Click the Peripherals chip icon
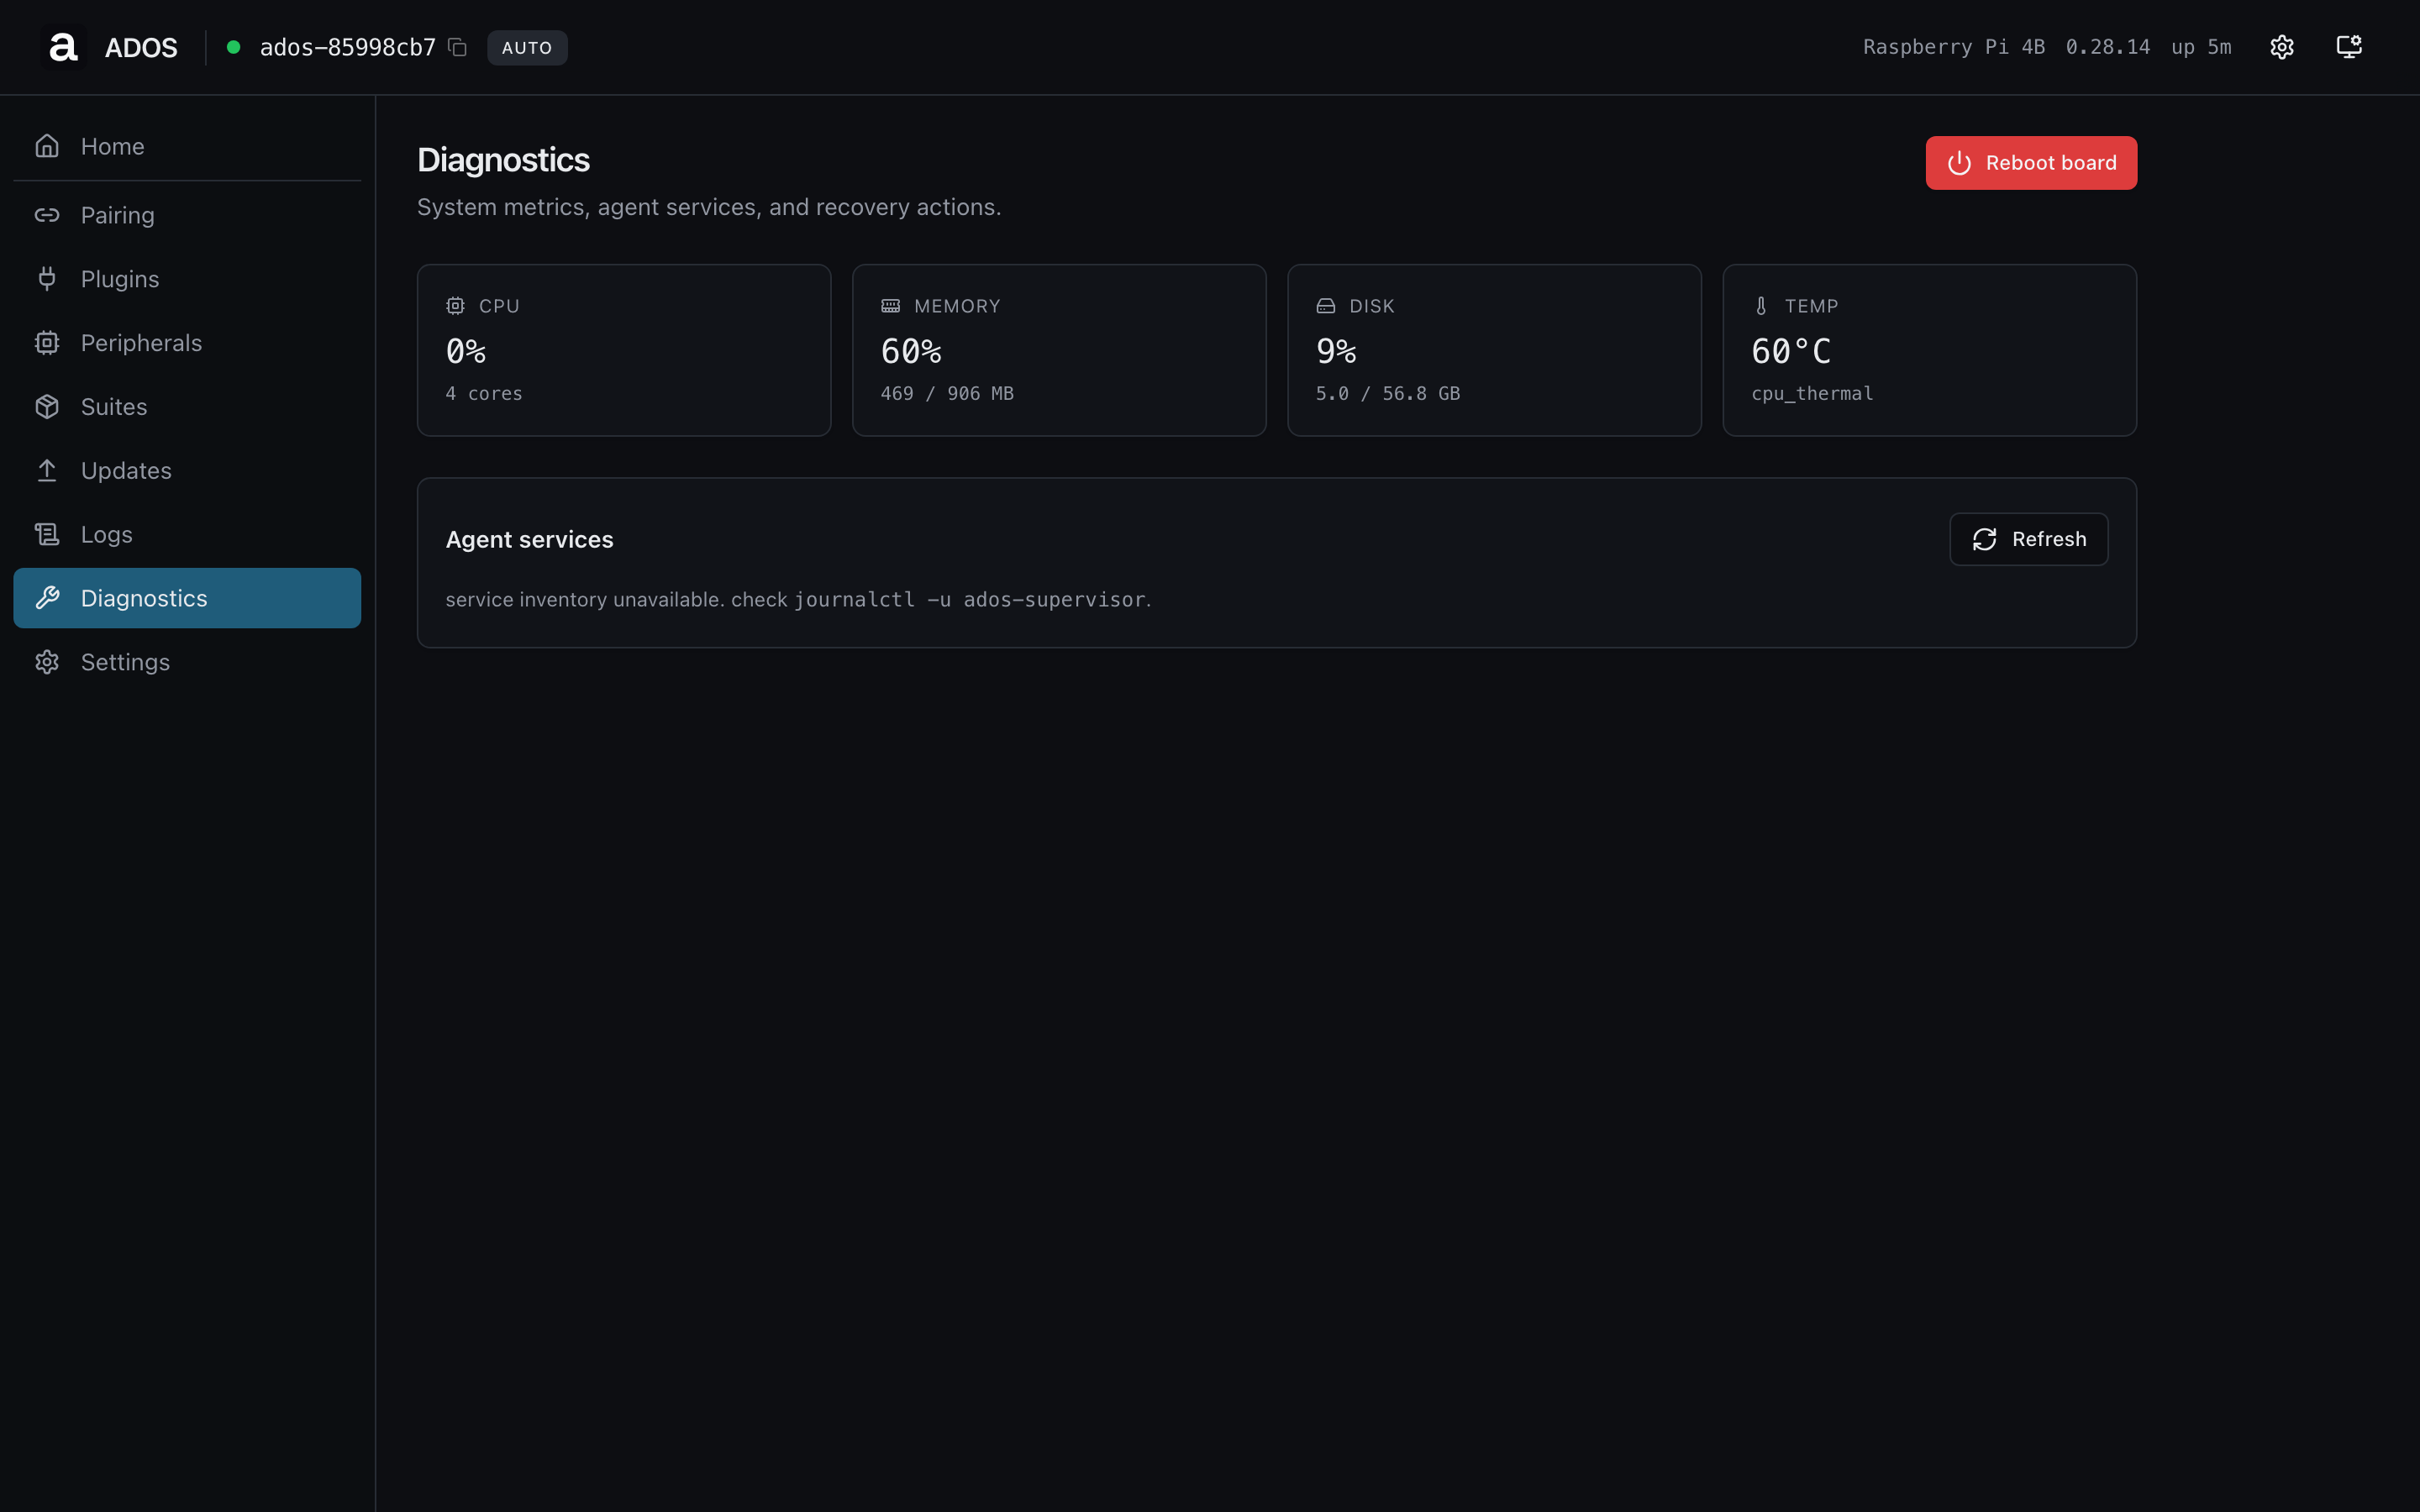2420x1512 pixels. [47, 343]
